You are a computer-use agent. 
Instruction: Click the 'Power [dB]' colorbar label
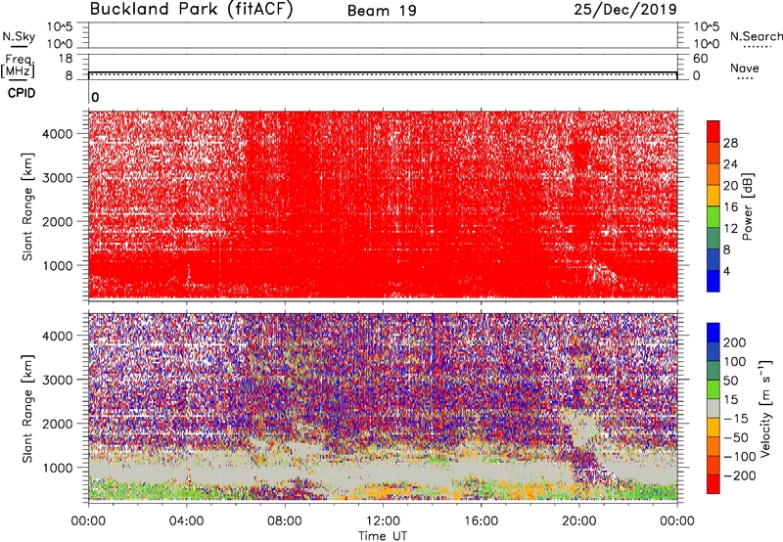[x=748, y=206]
